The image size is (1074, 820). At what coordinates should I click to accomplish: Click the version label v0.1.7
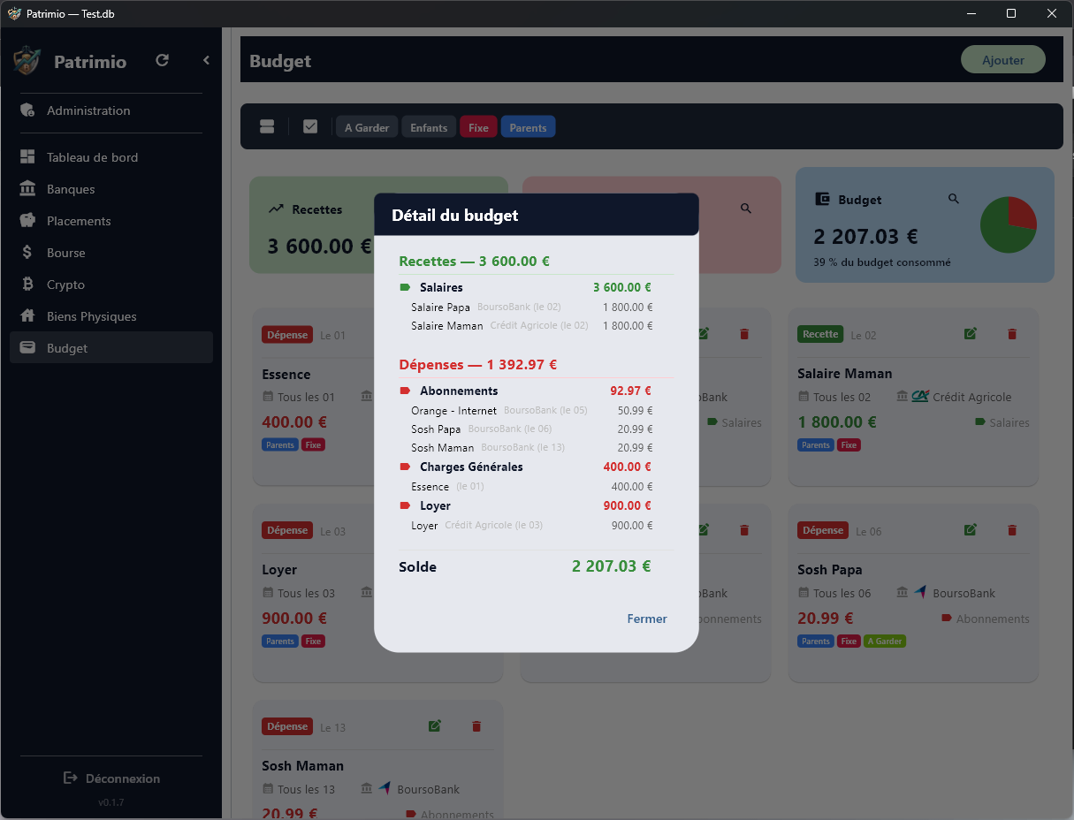point(111,802)
